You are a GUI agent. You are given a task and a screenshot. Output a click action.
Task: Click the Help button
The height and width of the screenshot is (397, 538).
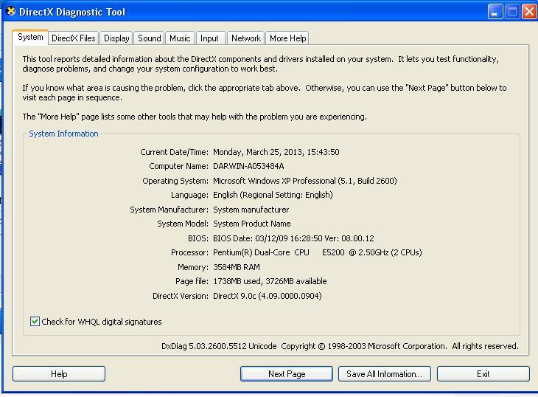coord(59,373)
